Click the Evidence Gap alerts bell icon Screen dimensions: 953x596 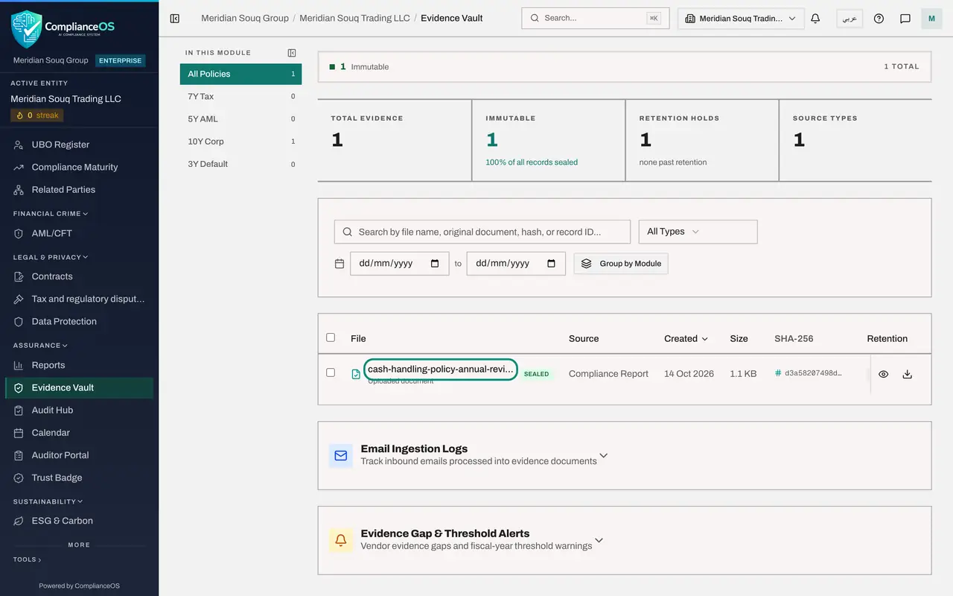point(341,540)
